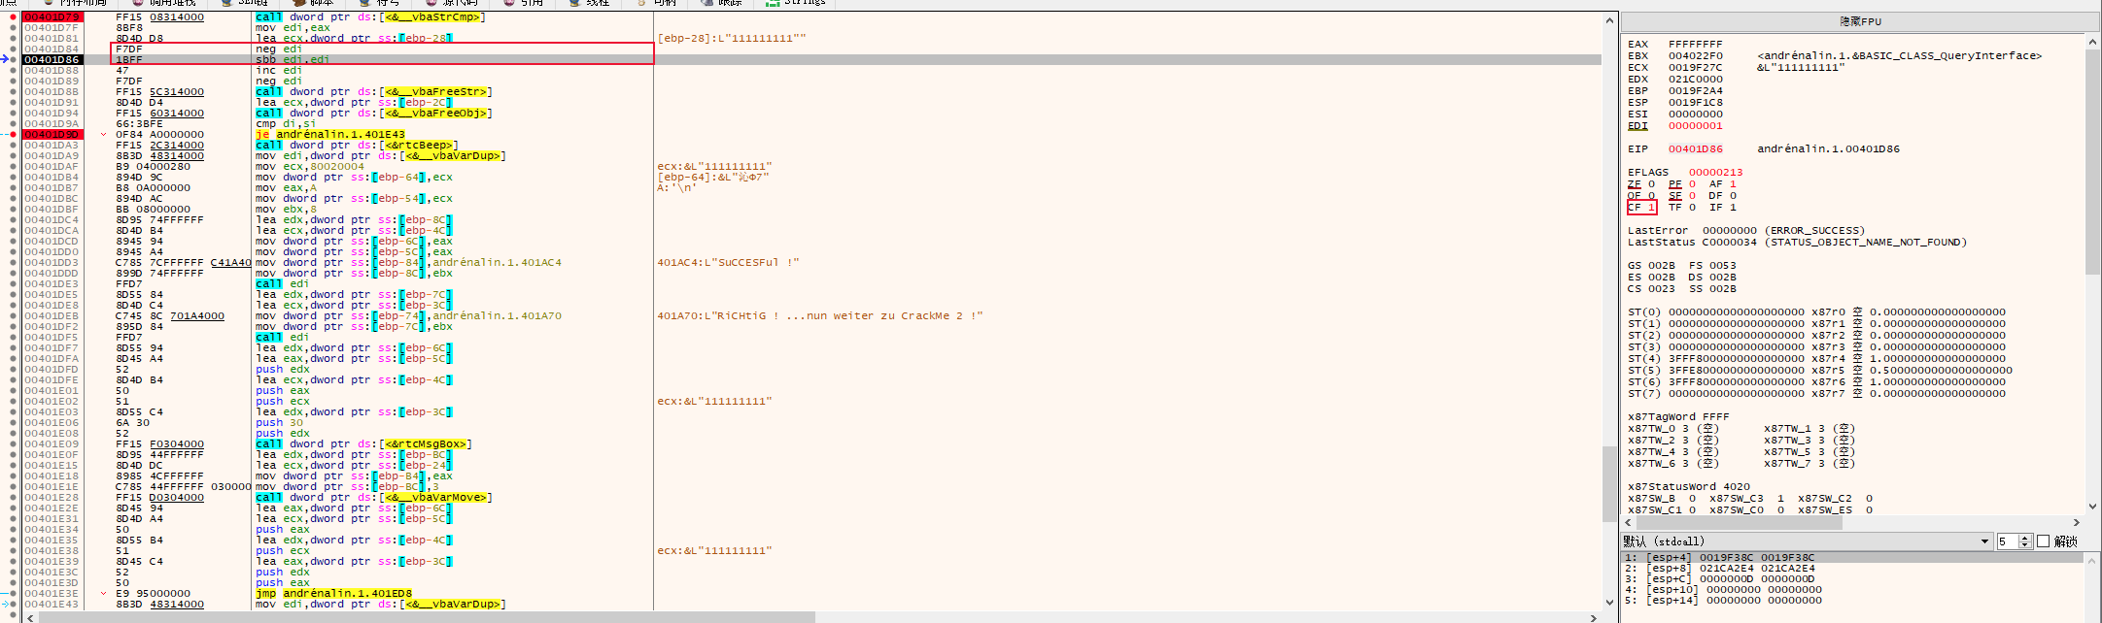The width and height of the screenshot is (2102, 623).
Task: Select the call __vbaVarMove instruction
Action: tap(373, 497)
